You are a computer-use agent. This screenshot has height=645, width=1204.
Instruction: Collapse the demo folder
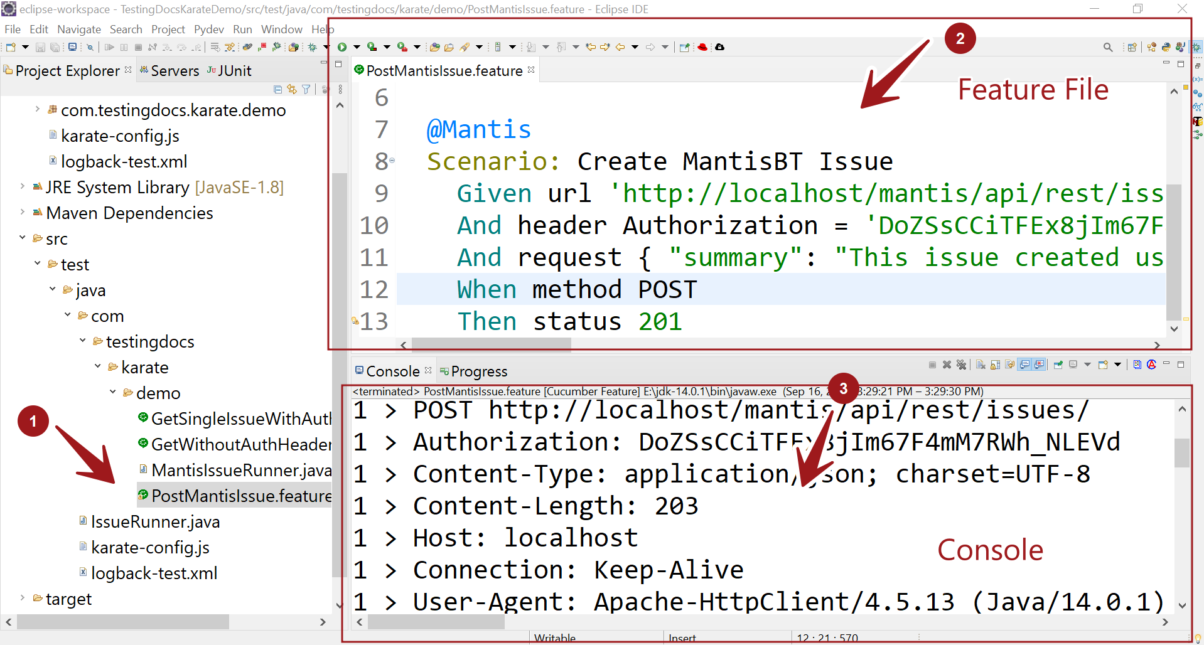pos(113,392)
